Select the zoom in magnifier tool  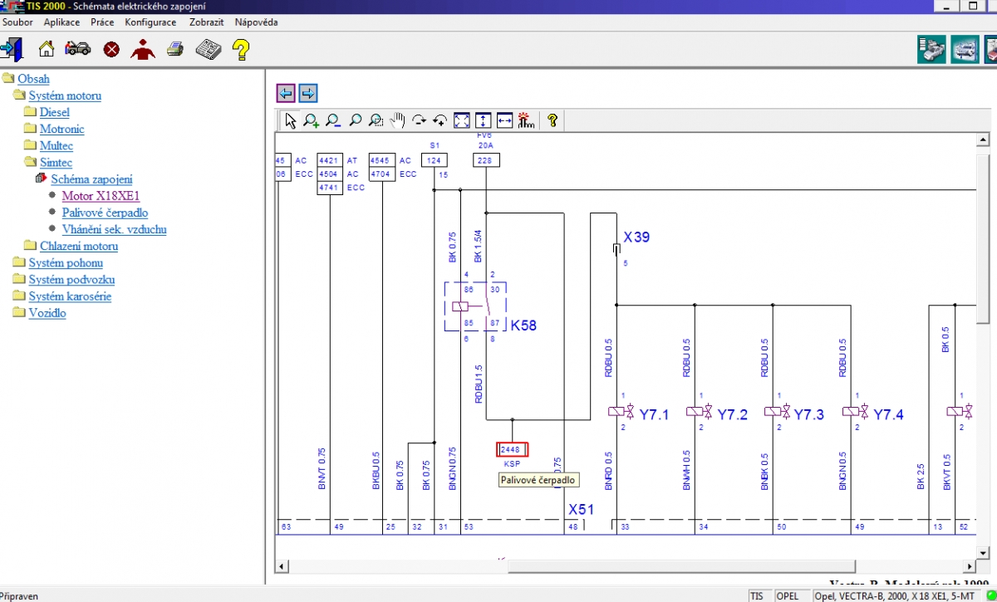pos(312,120)
